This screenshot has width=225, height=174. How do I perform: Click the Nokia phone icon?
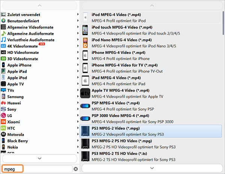point(3,147)
